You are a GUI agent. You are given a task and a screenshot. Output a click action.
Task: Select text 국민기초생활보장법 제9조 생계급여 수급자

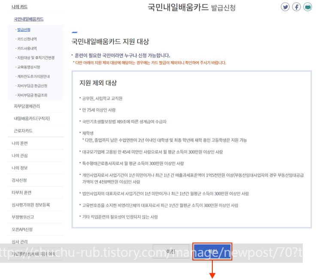pos(124,122)
